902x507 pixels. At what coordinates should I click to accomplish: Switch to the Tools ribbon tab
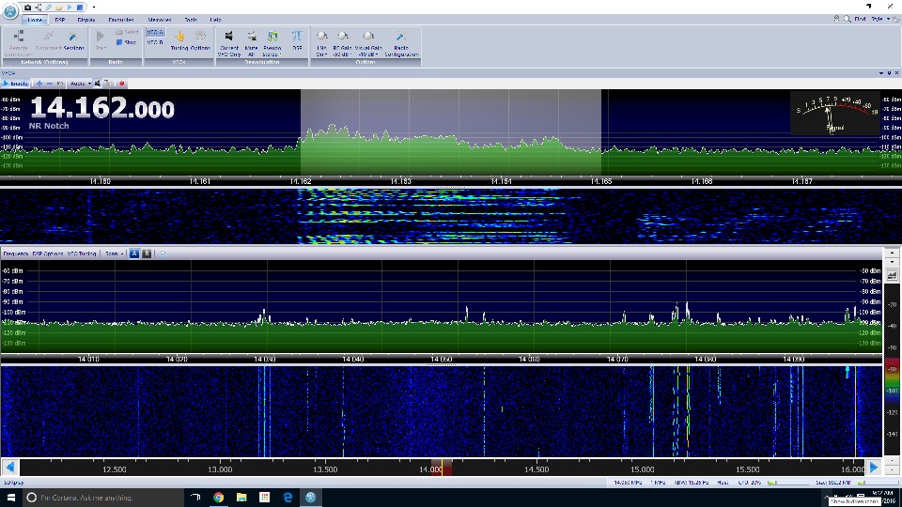click(x=191, y=20)
